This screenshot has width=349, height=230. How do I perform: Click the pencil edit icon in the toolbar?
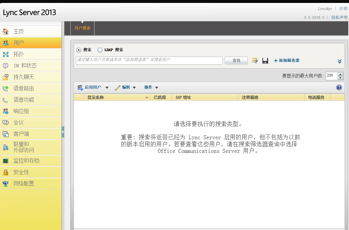pyautogui.click(x=118, y=88)
